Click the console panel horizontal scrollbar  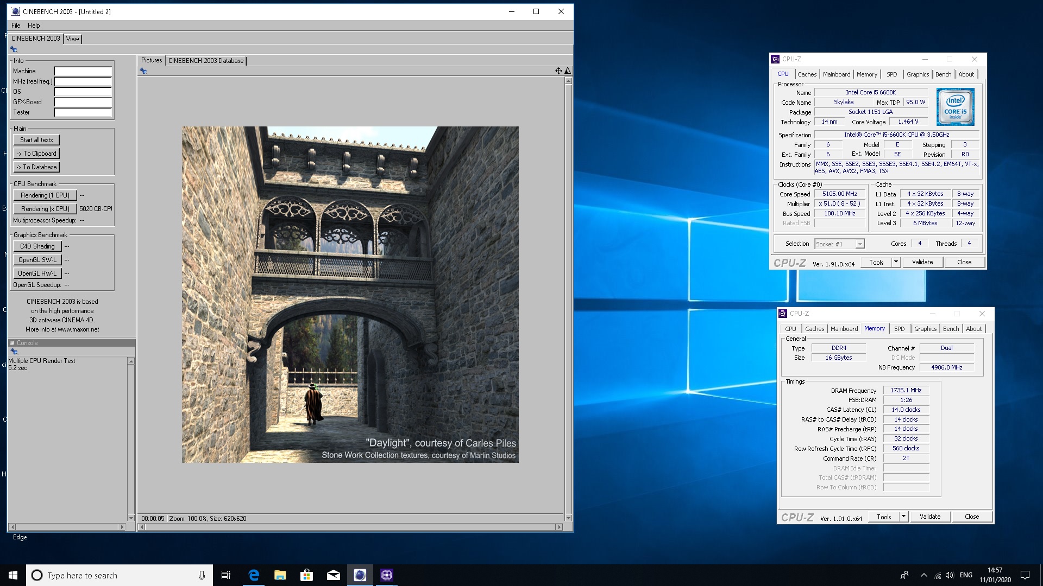(x=67, y=527)
